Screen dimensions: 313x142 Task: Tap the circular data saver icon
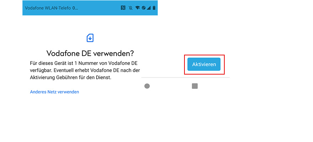144,8
